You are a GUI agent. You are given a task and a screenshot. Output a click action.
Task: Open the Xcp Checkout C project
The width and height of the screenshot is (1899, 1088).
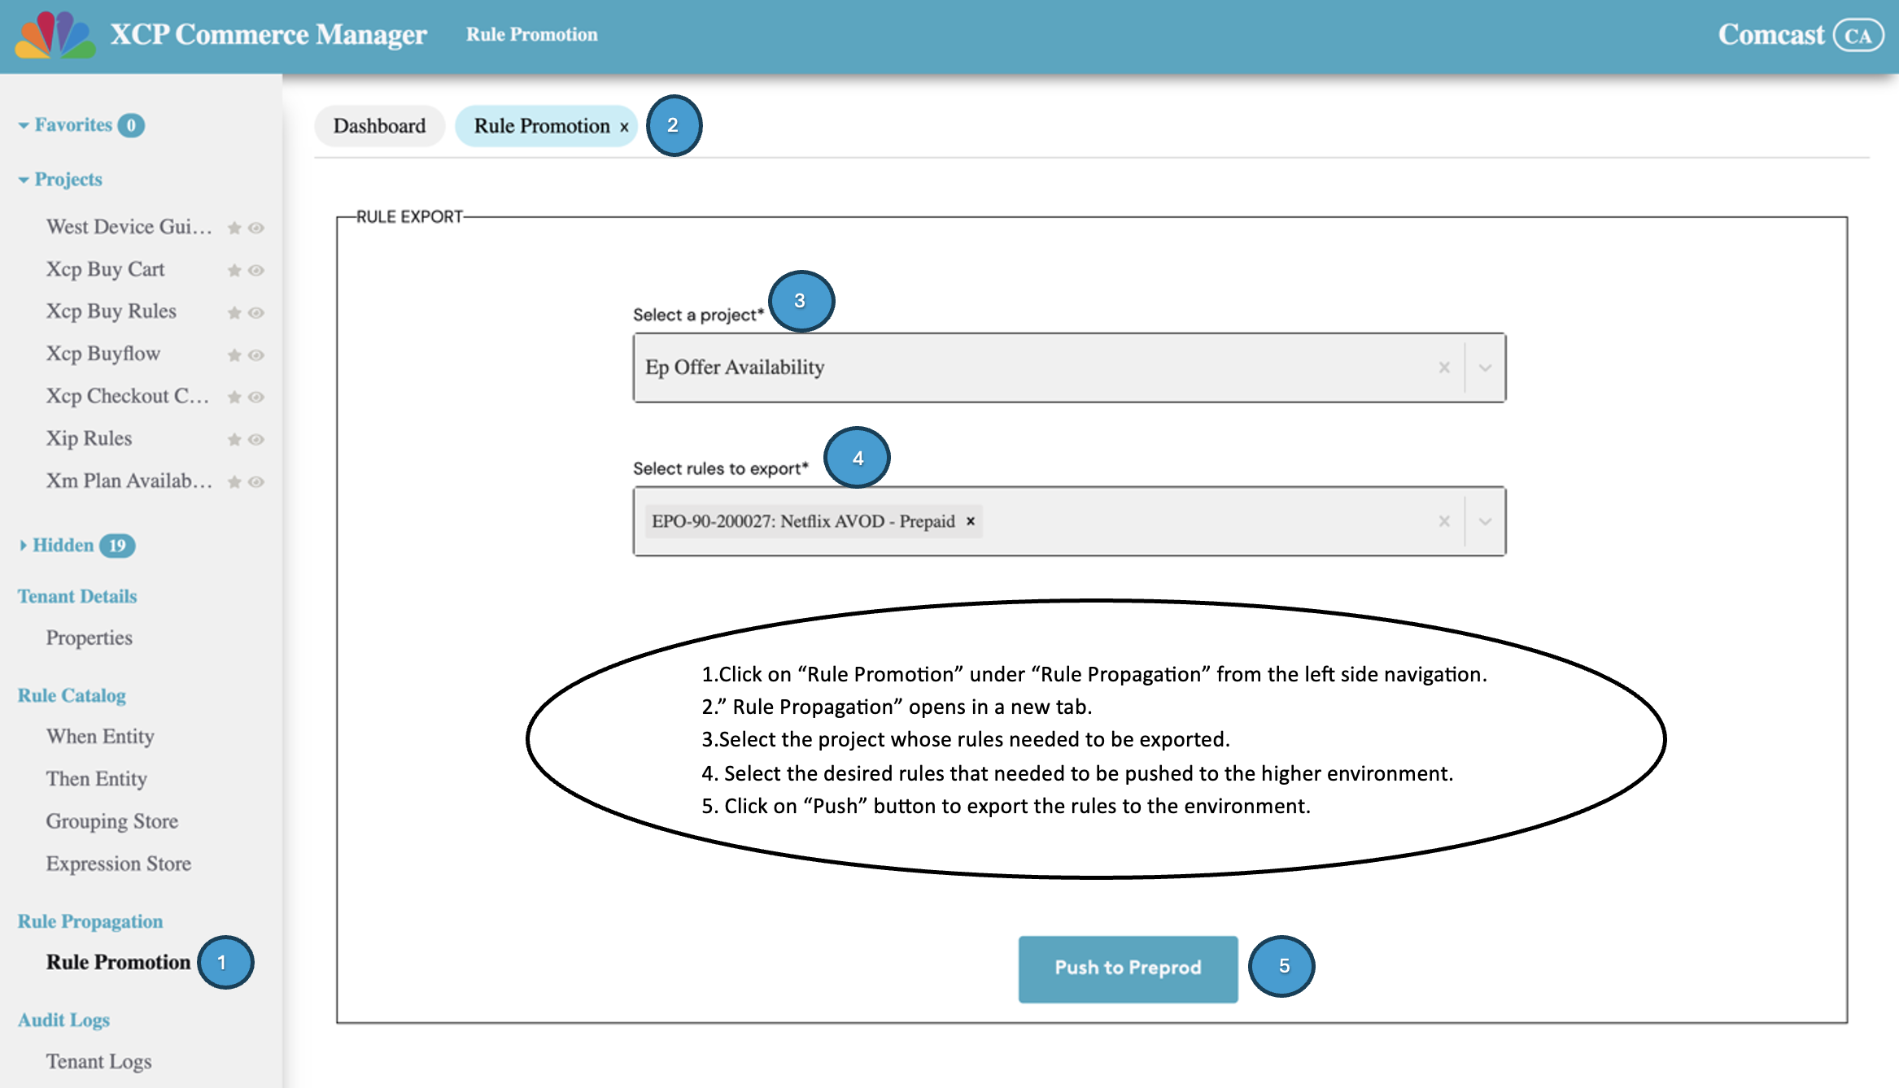point(128,396)
